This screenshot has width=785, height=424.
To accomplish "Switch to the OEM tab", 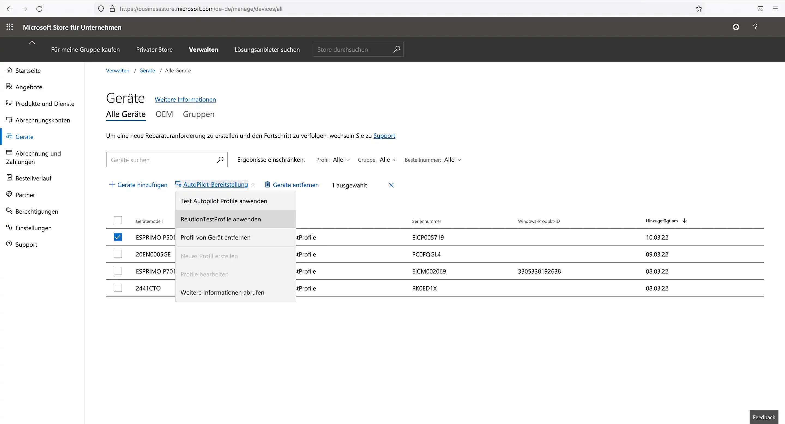I will [x=164, y=114].
